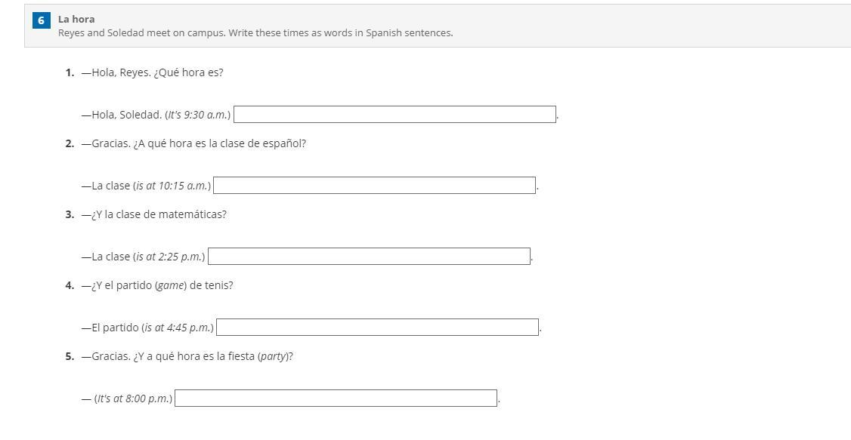Click the instructions about Reyes and Soledad

pos(255,33)
